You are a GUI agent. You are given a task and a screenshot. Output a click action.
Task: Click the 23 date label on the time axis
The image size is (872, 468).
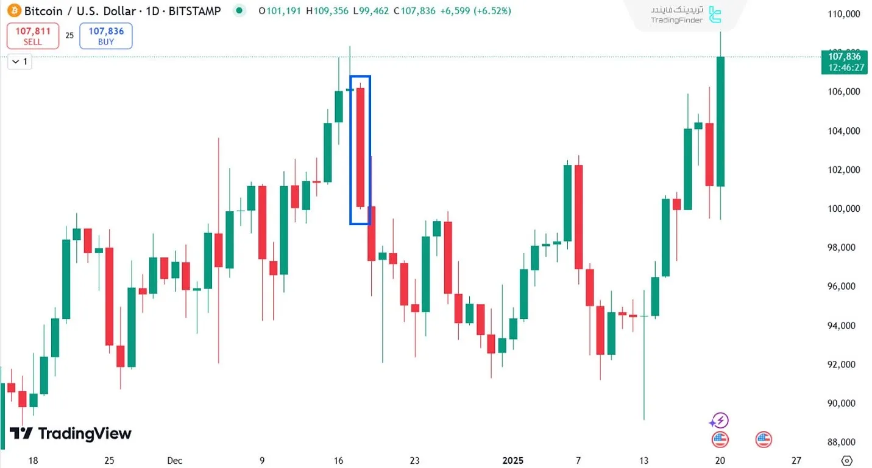[x=415, y=461]
